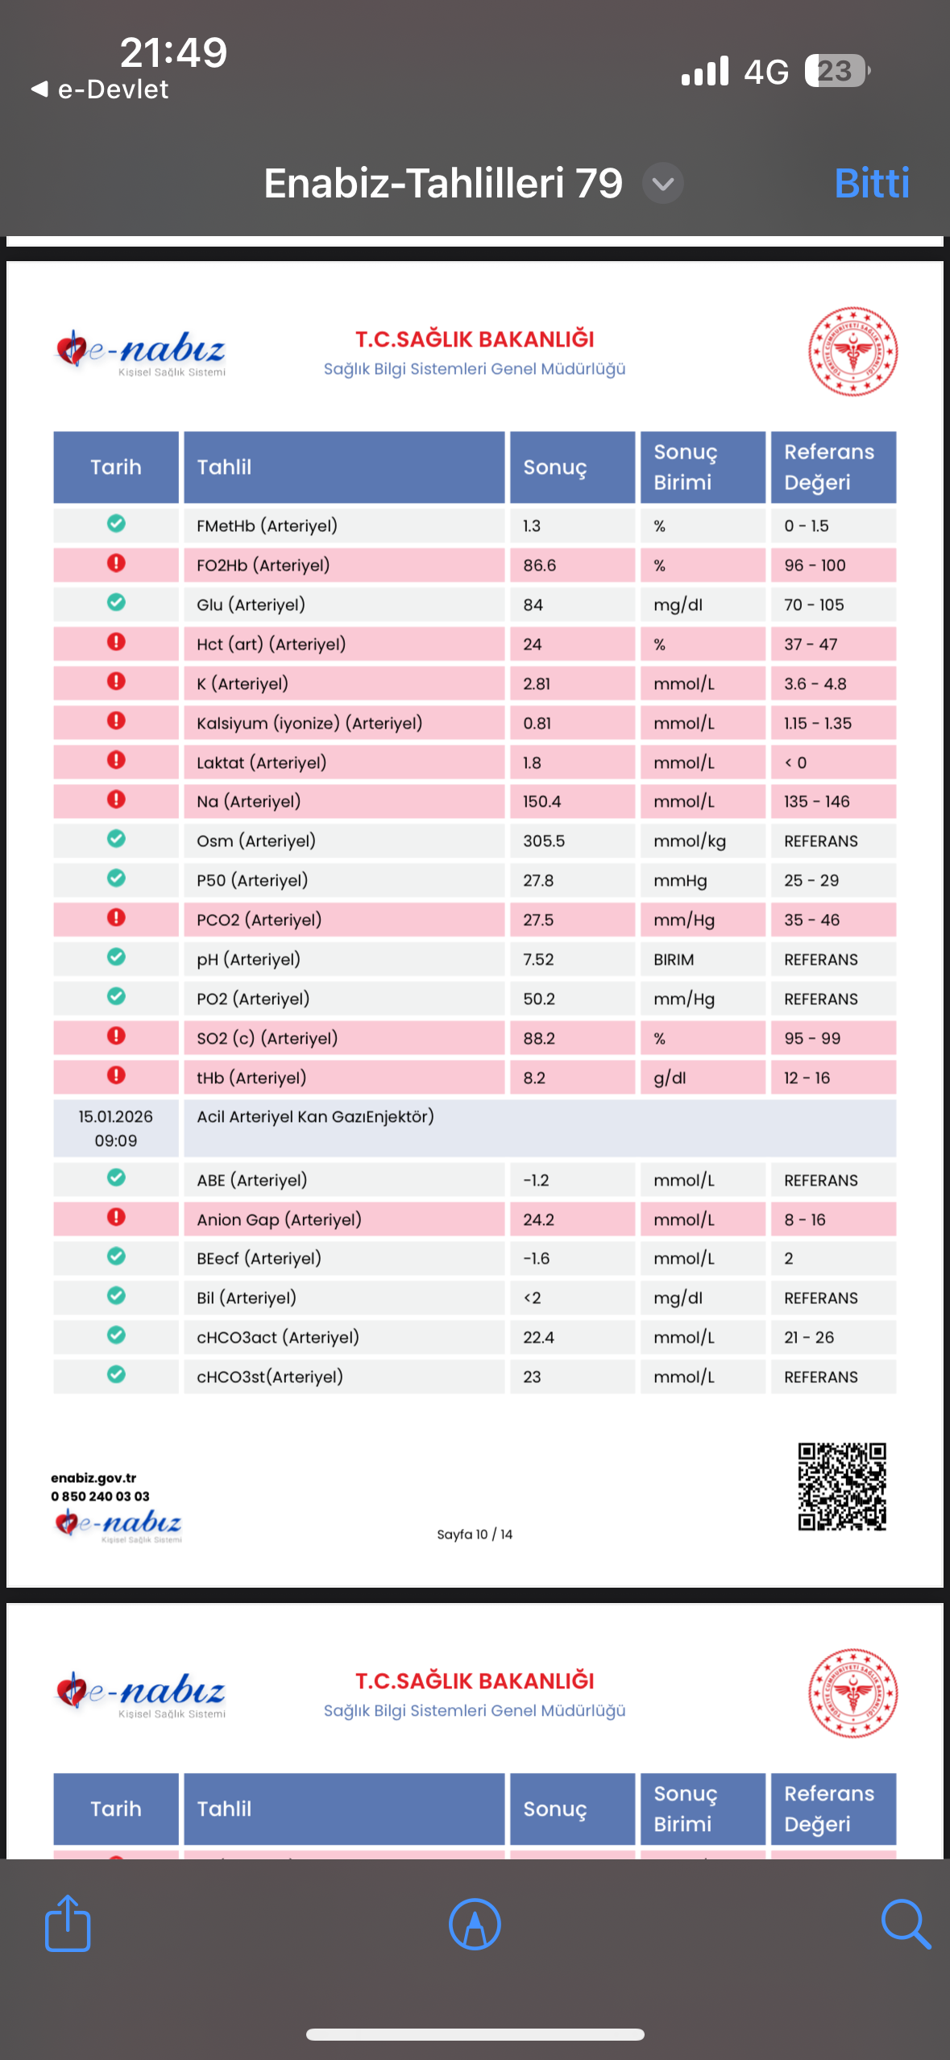Tap the Sayfa 10 / 14 page label
The width and height of the screenshot is (950, 2060).
pyautogui.click(x=475, y=1535)
